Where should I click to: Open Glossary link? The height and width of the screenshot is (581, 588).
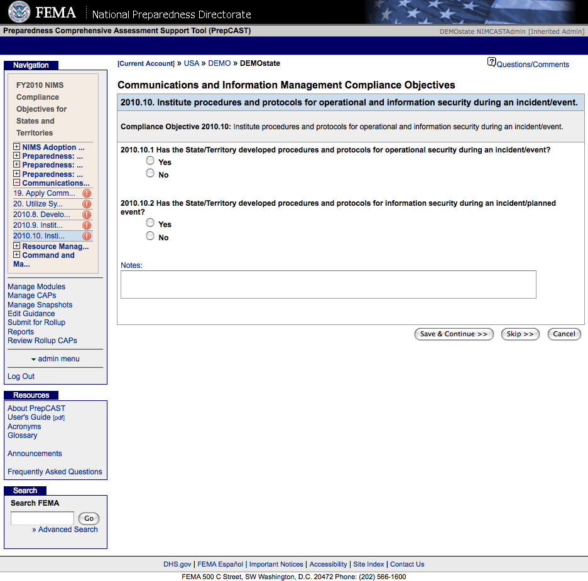tap(23, 435)
